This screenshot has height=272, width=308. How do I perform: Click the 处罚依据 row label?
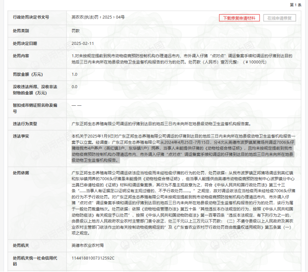(21, 173)
